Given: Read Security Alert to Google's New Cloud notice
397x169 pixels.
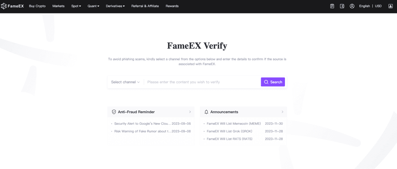Looking at the screenshot, I should pos(142,123).
